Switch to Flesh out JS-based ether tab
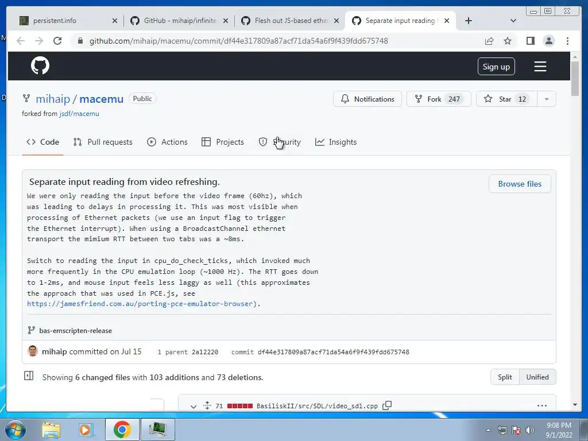 pyautogui.click(x=290, y=21)
